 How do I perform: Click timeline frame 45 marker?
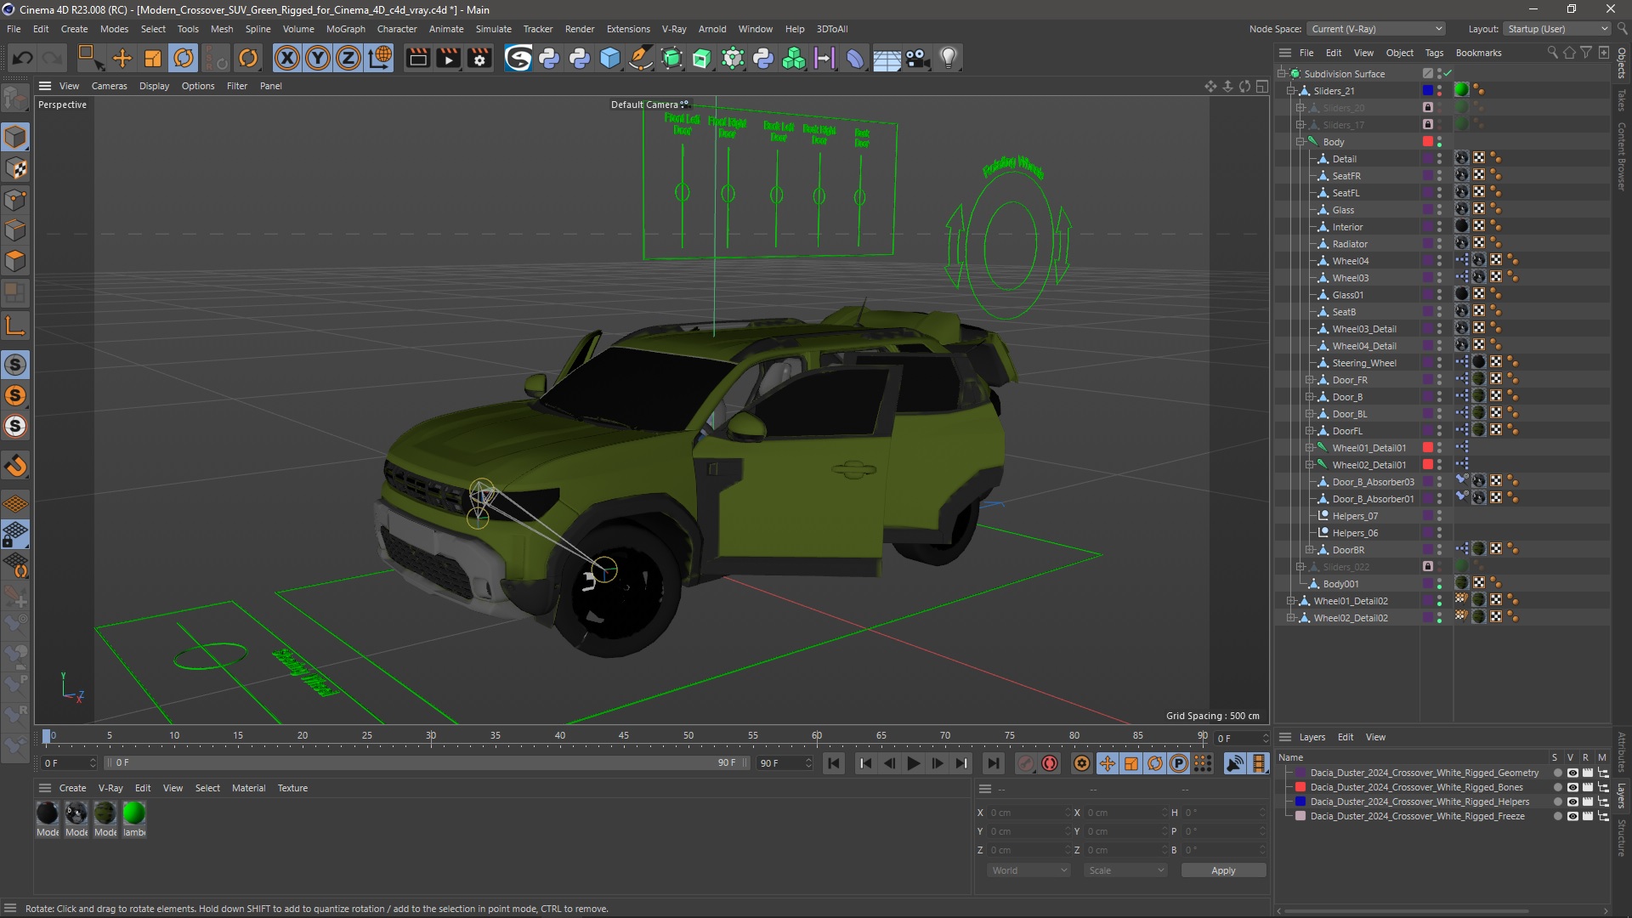624,736
